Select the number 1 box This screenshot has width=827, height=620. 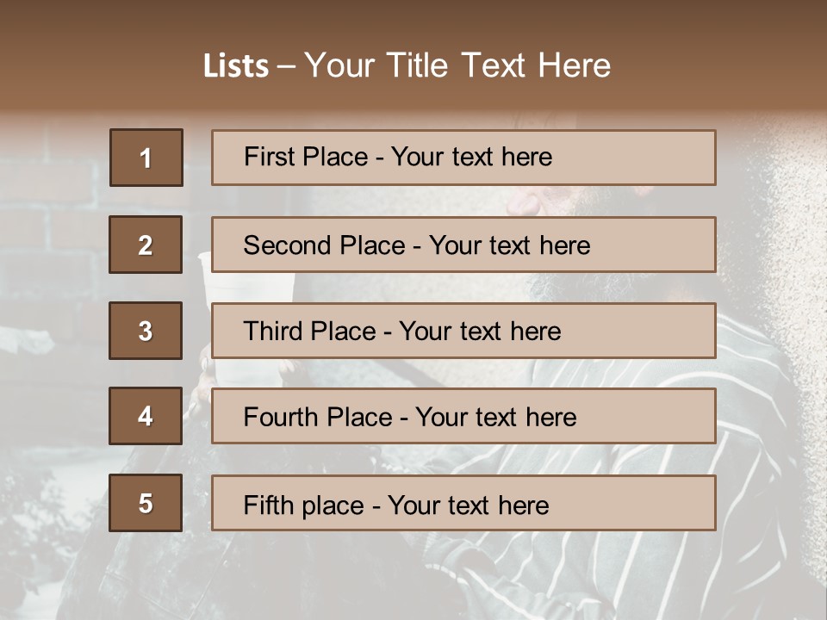[x=146, y=158]
